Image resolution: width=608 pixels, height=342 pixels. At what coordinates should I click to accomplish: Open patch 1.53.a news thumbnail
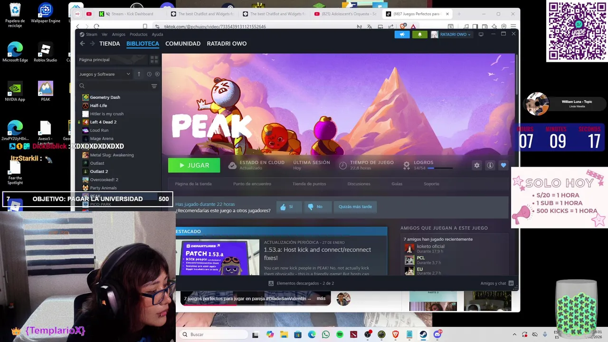(219, 257)
